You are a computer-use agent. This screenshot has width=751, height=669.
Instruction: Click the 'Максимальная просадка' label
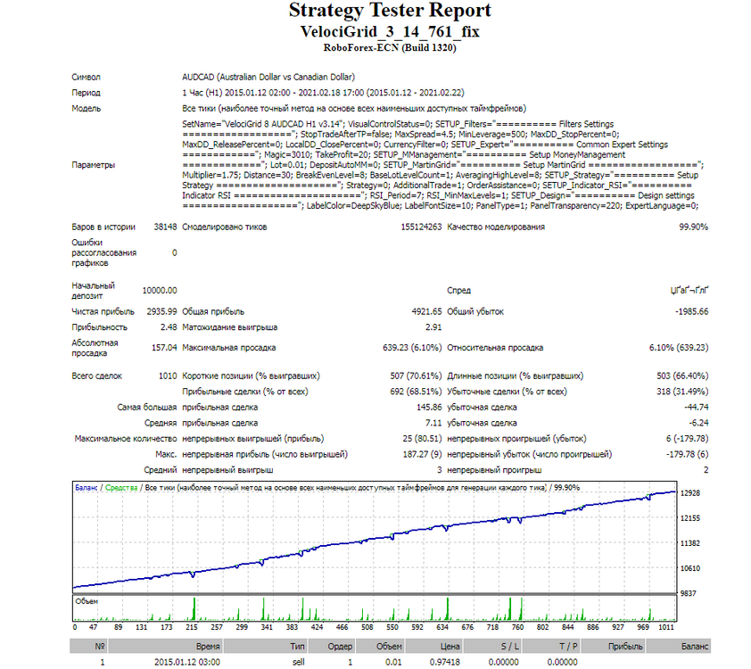tap(229, 348)
